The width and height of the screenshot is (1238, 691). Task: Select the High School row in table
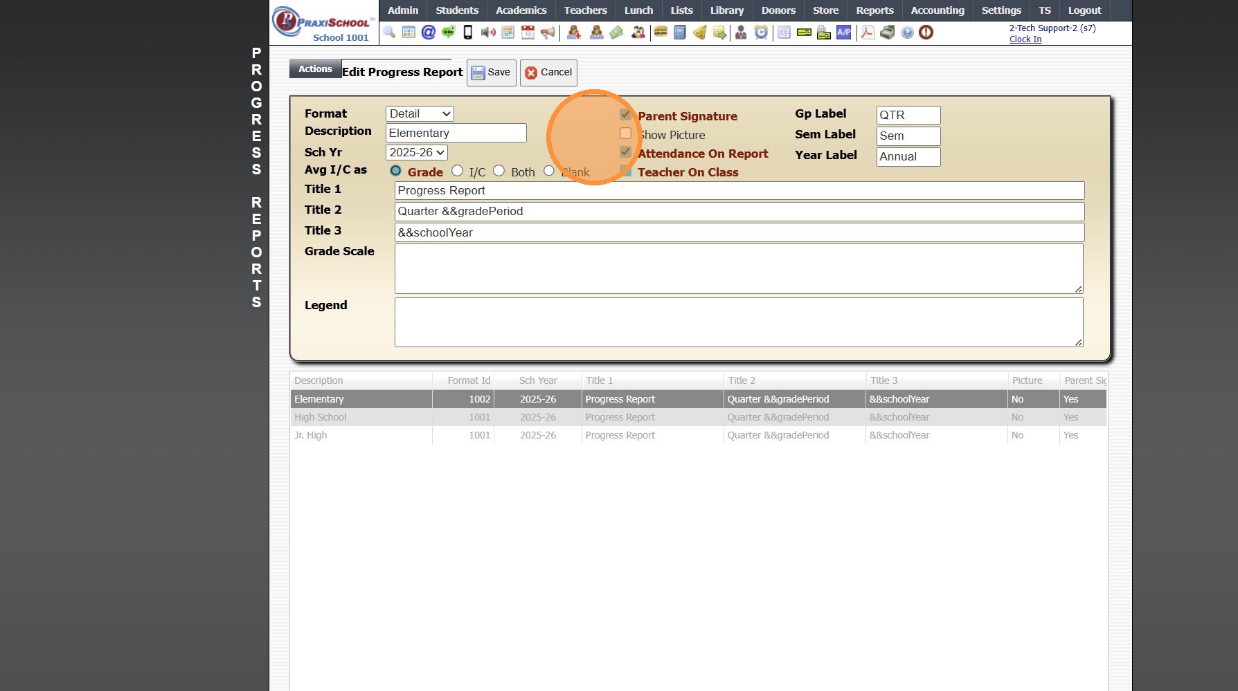click(698, 417)
